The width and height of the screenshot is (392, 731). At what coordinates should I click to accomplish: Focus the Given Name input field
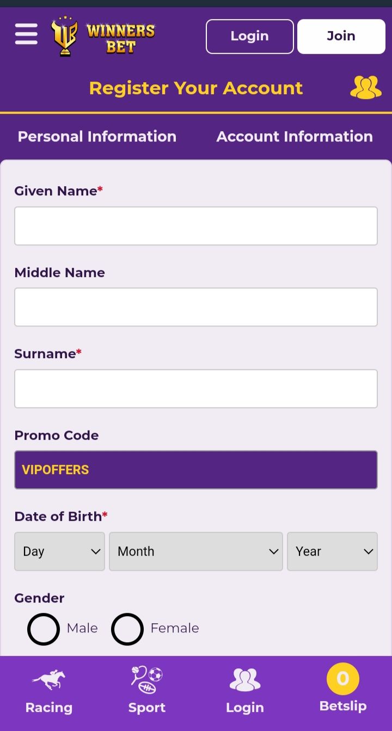click(x=196, y=226)
